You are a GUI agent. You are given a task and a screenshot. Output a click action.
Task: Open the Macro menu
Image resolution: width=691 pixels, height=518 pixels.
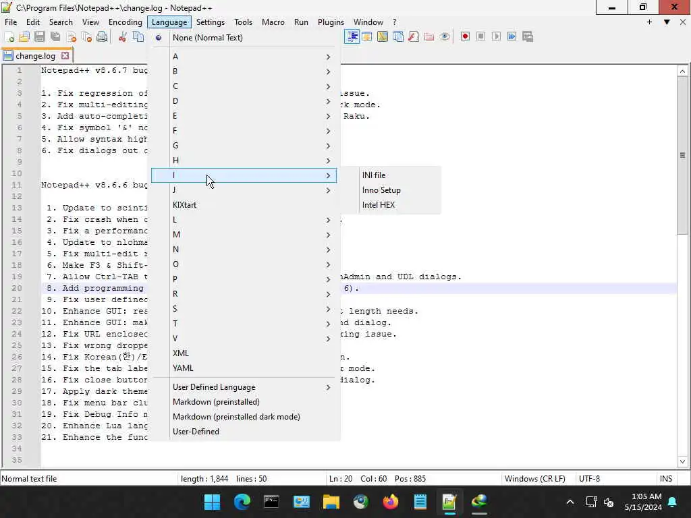(x=273, y=22)
